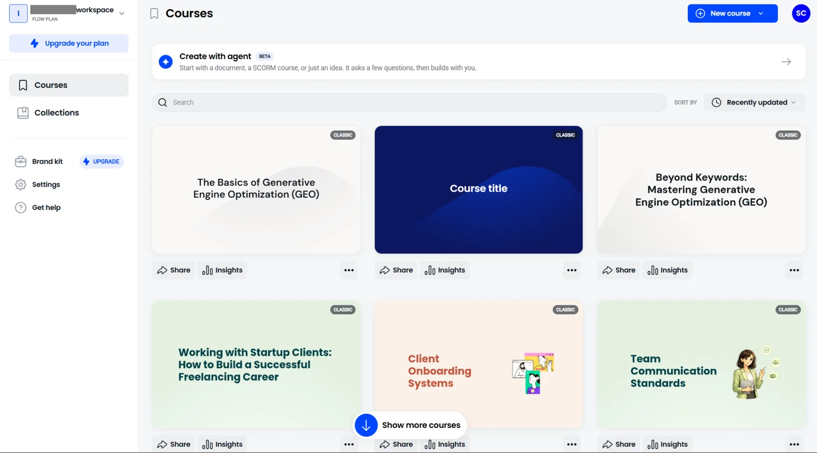
Task: Click the Brand kit briefcase icon
Action: (x=20, y=162)
